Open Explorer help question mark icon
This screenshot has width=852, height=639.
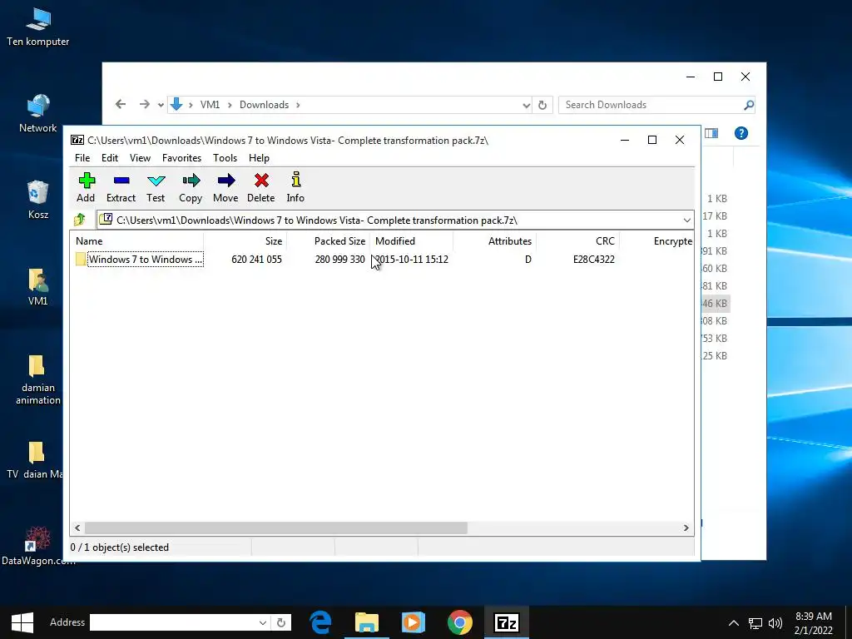pos(741,133)
